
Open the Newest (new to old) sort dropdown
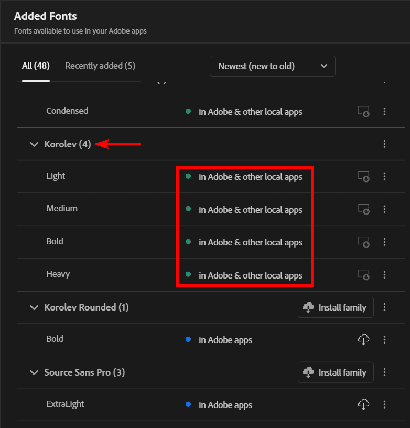click(272, 66)
